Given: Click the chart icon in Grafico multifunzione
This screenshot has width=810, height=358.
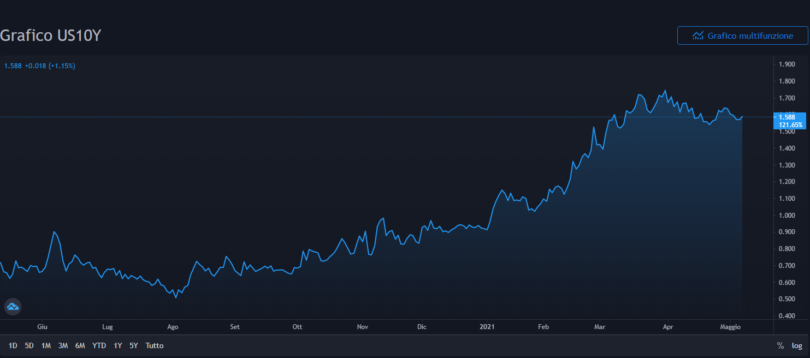Looking at the screenshot, I should pos(697,35).
